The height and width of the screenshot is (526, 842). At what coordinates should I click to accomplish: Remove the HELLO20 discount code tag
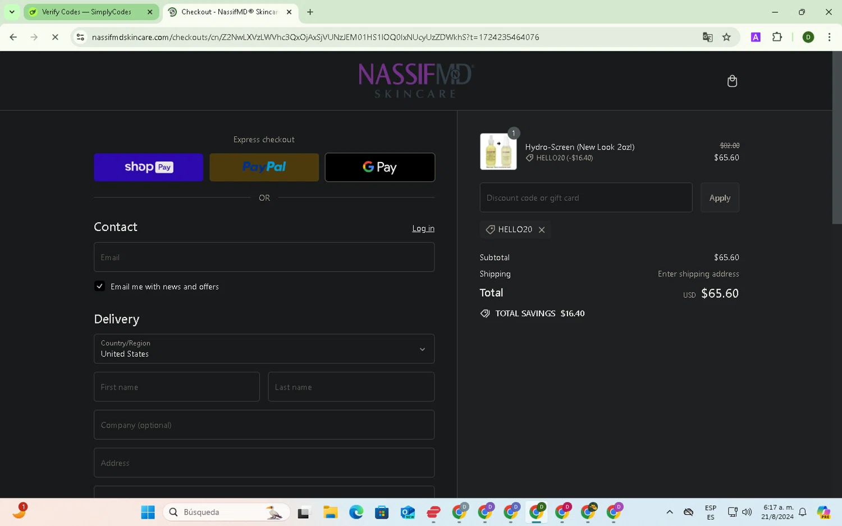[542, 229]
